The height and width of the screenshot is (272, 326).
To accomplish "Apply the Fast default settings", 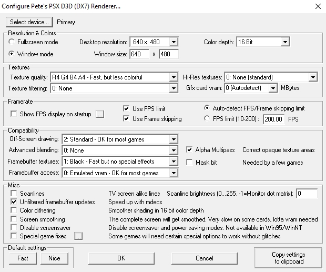I will (23, 258).
